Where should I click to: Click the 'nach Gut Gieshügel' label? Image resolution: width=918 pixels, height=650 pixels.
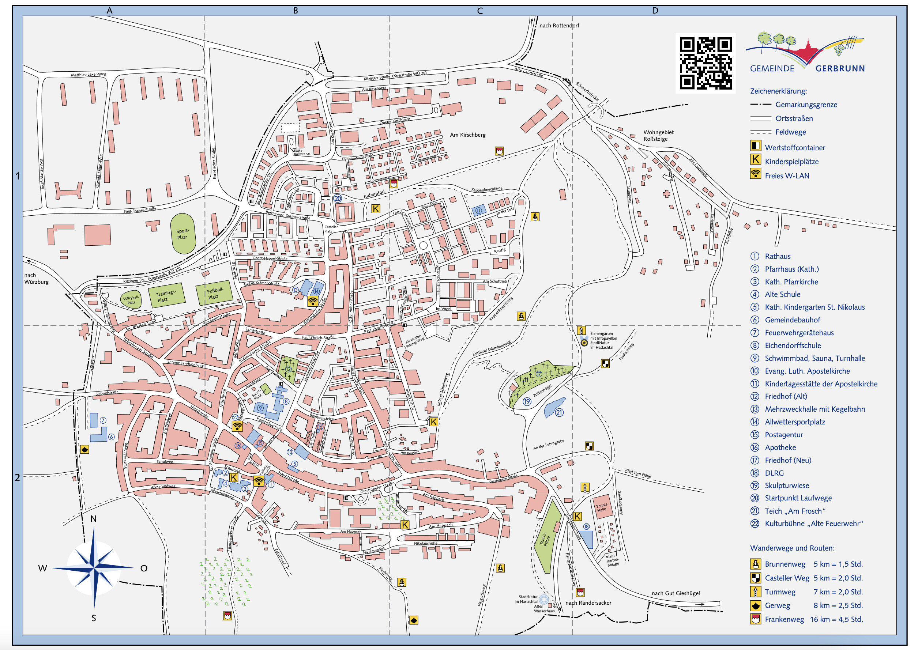click(676, 593)
